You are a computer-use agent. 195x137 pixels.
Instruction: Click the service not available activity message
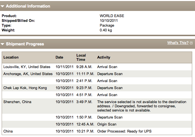[x=142, y=106]
